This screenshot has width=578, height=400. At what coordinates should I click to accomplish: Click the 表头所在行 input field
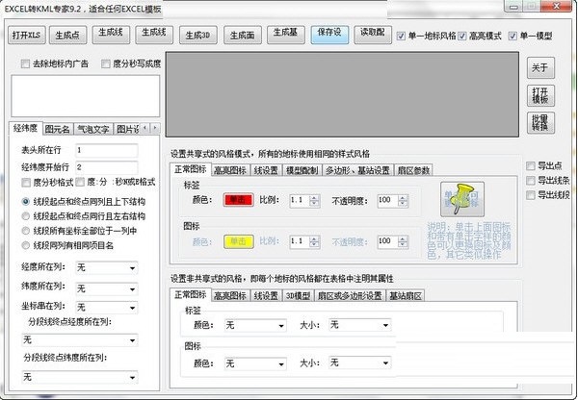pos(107,150)
